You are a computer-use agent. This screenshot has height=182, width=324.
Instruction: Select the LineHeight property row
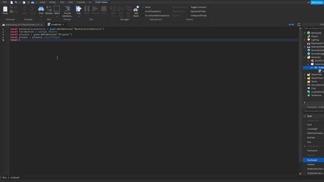pos(313,129)
